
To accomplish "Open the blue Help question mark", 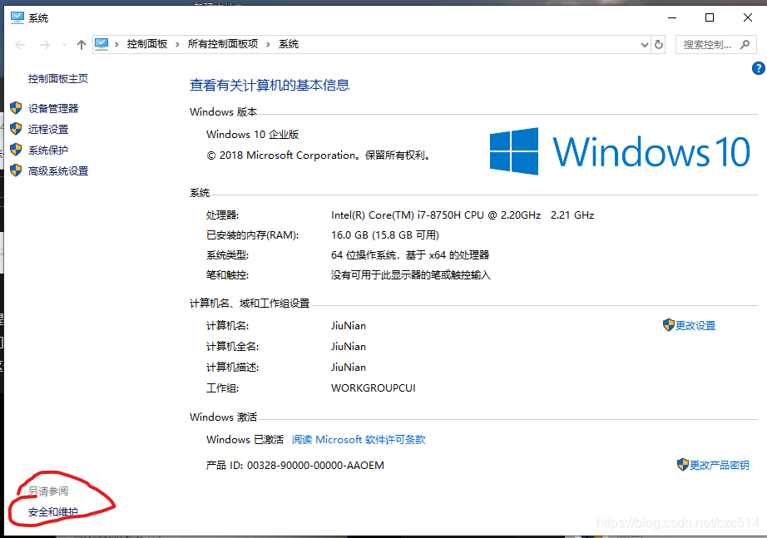I will [758, 68].
